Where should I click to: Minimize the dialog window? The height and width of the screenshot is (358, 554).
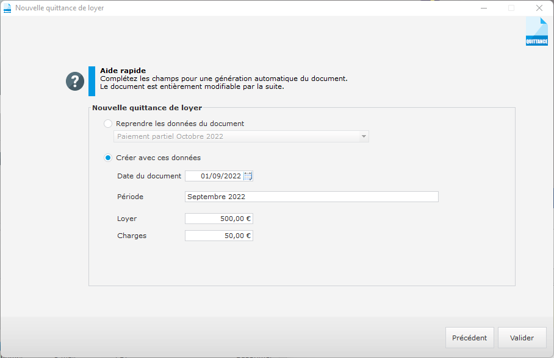[484, 8]
